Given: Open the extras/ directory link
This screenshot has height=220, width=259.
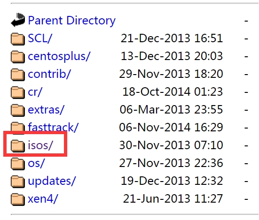Looking at the screenshot, I should tap(46, 110).
